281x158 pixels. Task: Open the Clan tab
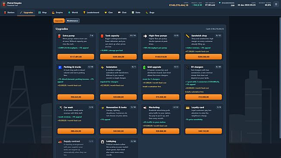coord(109,13)
